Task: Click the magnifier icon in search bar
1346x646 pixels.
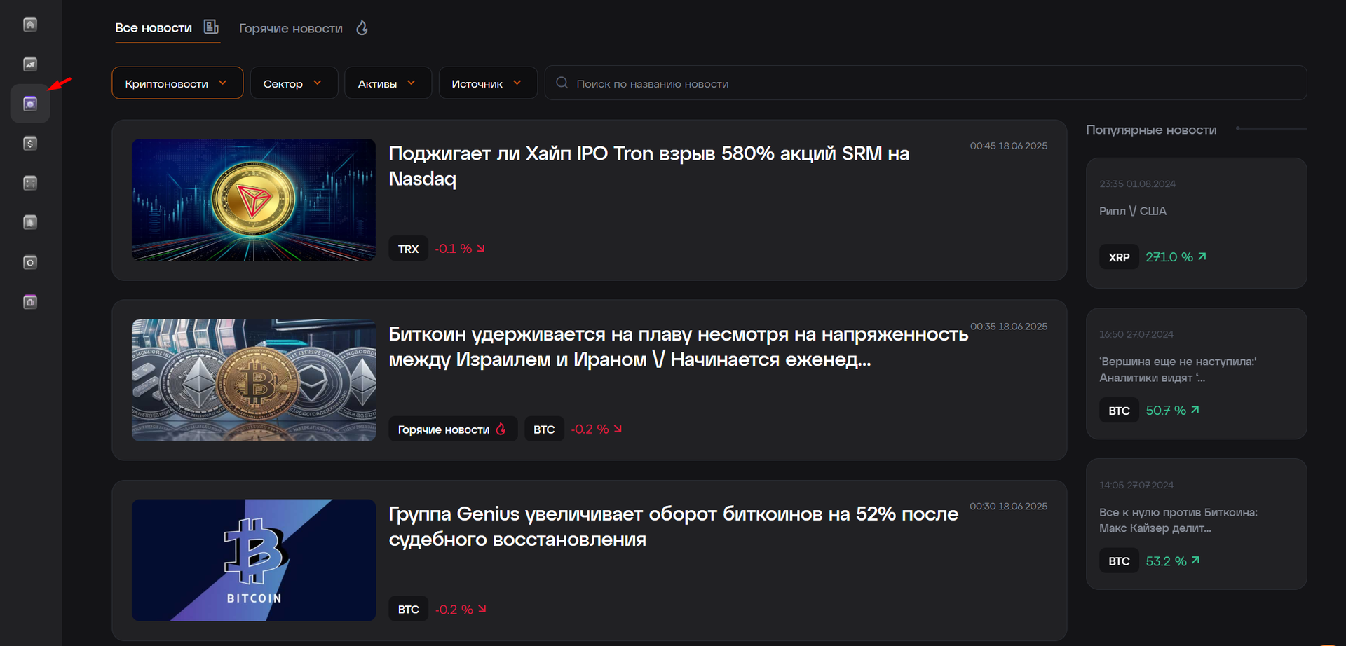Action: tap(562, 83)
